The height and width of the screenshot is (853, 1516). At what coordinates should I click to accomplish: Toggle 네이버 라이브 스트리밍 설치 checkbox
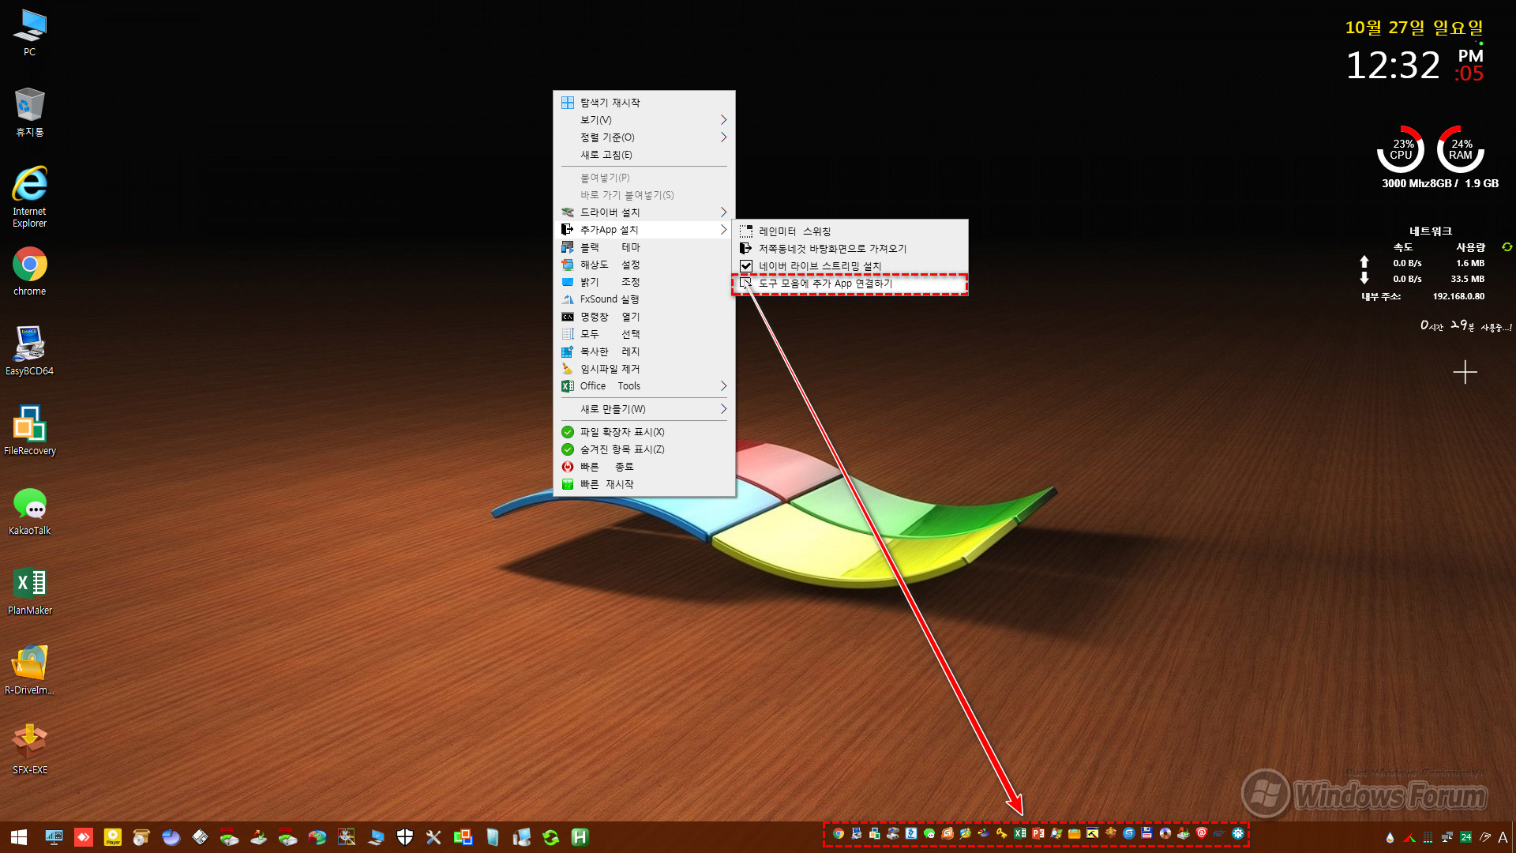[746, 266]
